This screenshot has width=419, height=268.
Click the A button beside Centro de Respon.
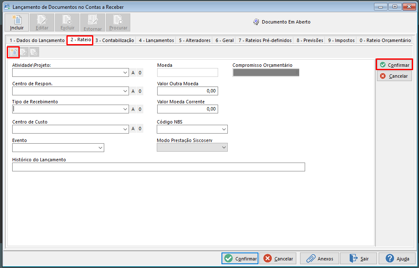point(133,91)
